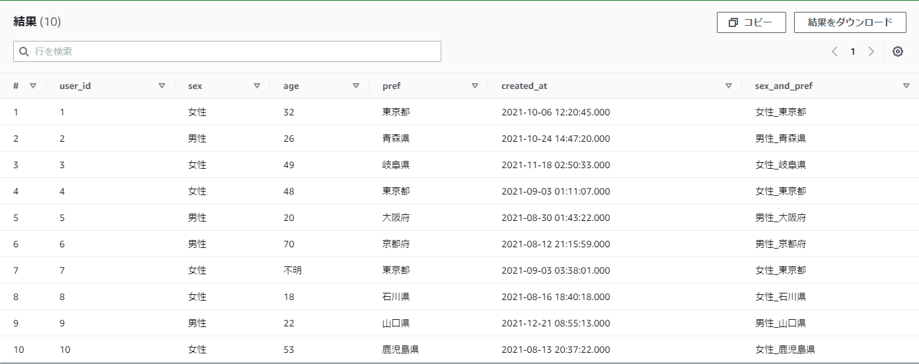Viewport: 919px width, 364px height.
Task: Select pref cell 山口県
Action: tap(396, 323)
